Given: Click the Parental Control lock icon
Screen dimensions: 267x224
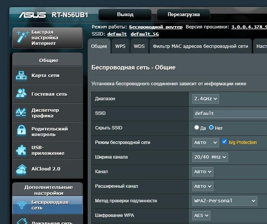Looking at the screenshot, I should (x=21, y=132).
